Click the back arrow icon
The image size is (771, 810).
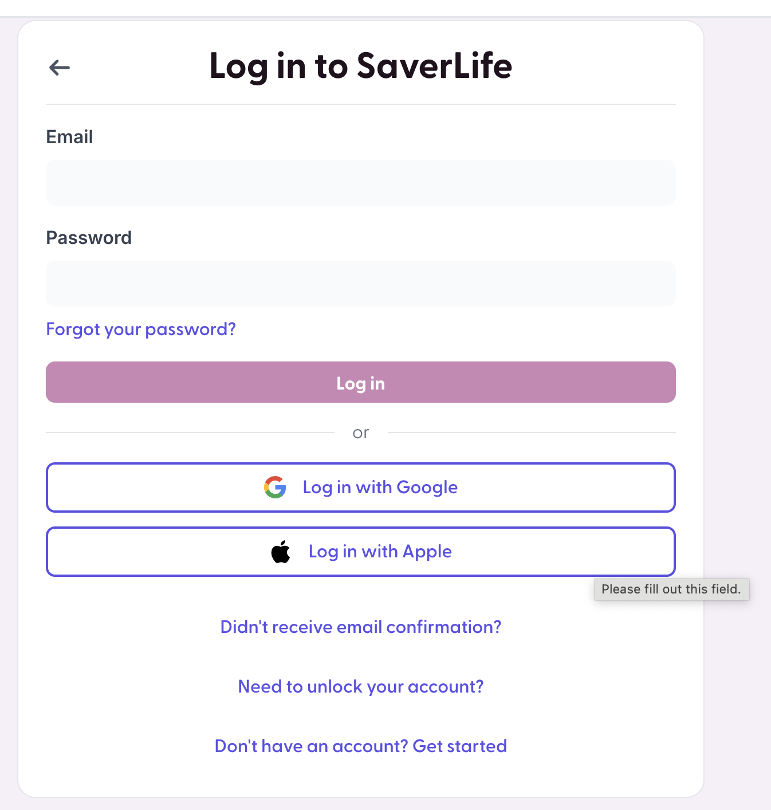pos(60,68)
